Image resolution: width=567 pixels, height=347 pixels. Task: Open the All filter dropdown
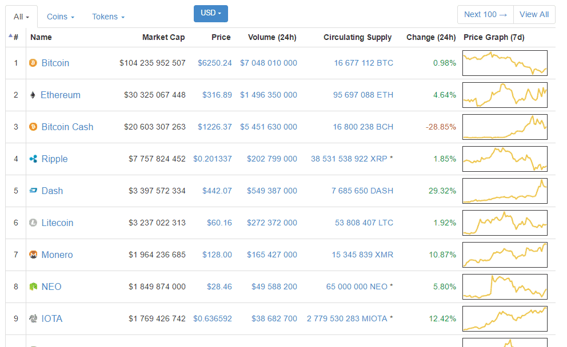point(21,17)
